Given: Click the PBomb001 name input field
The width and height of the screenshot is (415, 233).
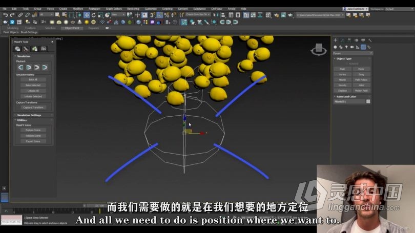Looking at the screenshot, I should [349, 101].
